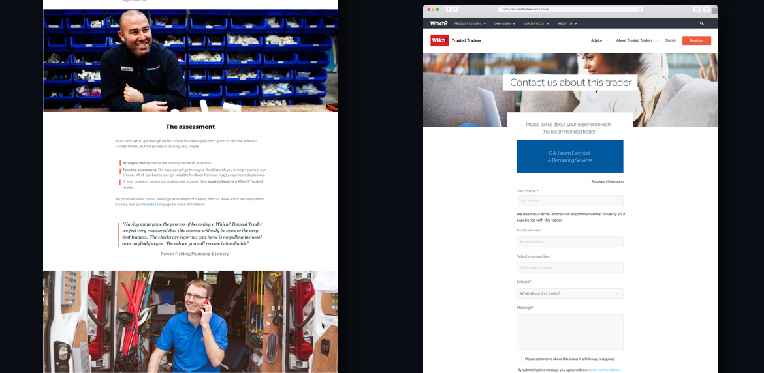764x373 pixels.
Task: Click the browser tabs overview icon
Action: click(706, 9)
